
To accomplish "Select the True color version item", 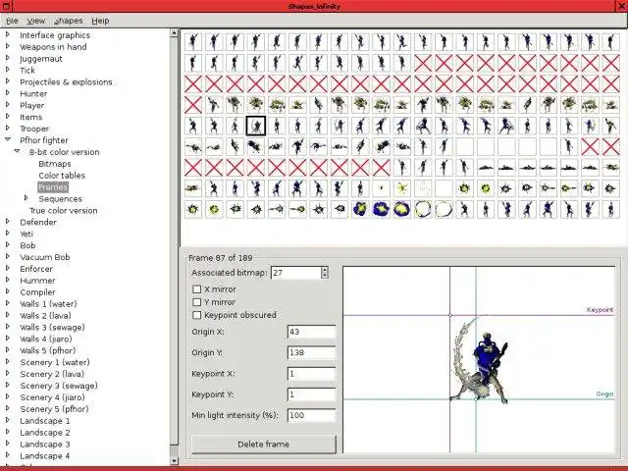I will (63, 211).
